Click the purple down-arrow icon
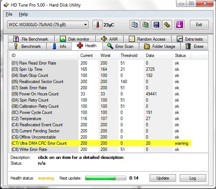The height and width of the screenshot is (189, 216). point(179,25)
